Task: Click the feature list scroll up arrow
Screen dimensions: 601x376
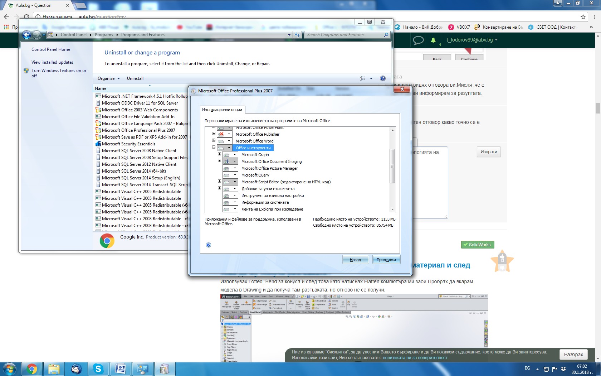Action: (392, 130)
